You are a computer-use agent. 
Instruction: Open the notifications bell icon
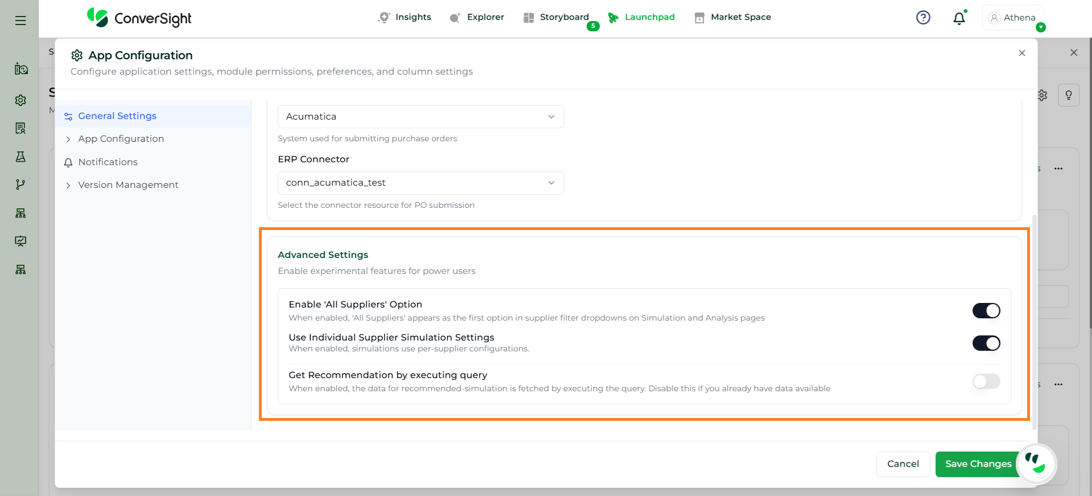(959, 18)
